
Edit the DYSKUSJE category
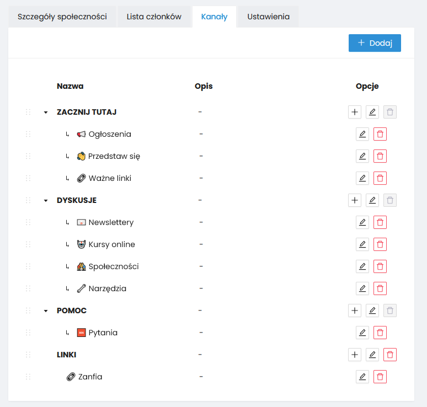point(372,200)
